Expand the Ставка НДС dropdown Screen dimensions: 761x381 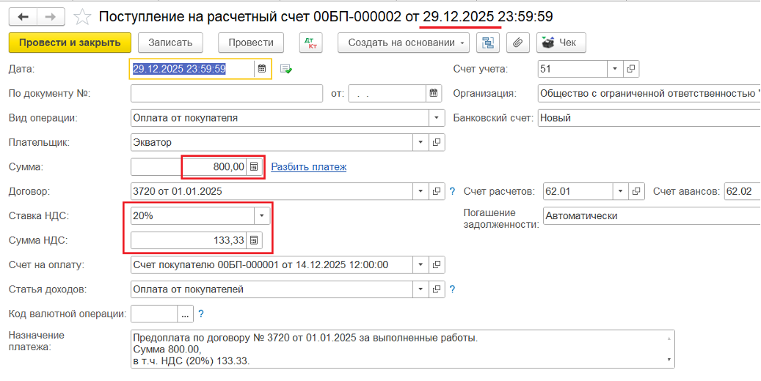click(262, 216)
